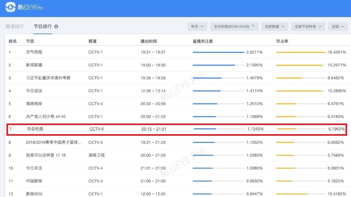Expand the 全部频道 channel filter
The width and height of the screenshot is (351, 197).
click(x=274, y=26)
